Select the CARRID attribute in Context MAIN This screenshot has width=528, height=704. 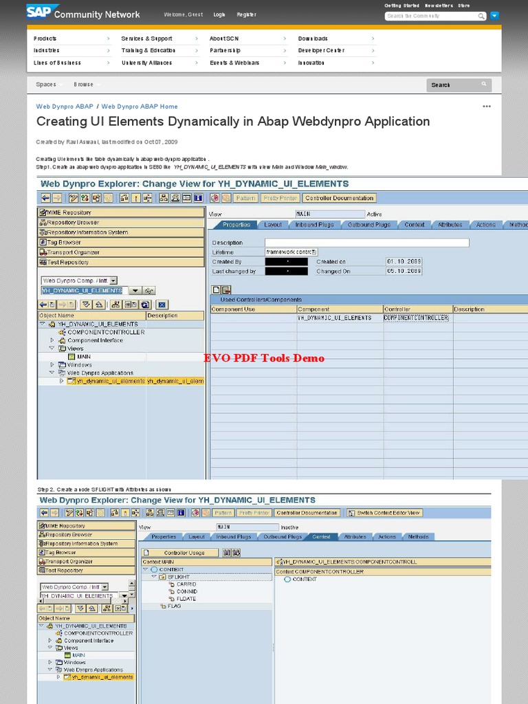186,584
